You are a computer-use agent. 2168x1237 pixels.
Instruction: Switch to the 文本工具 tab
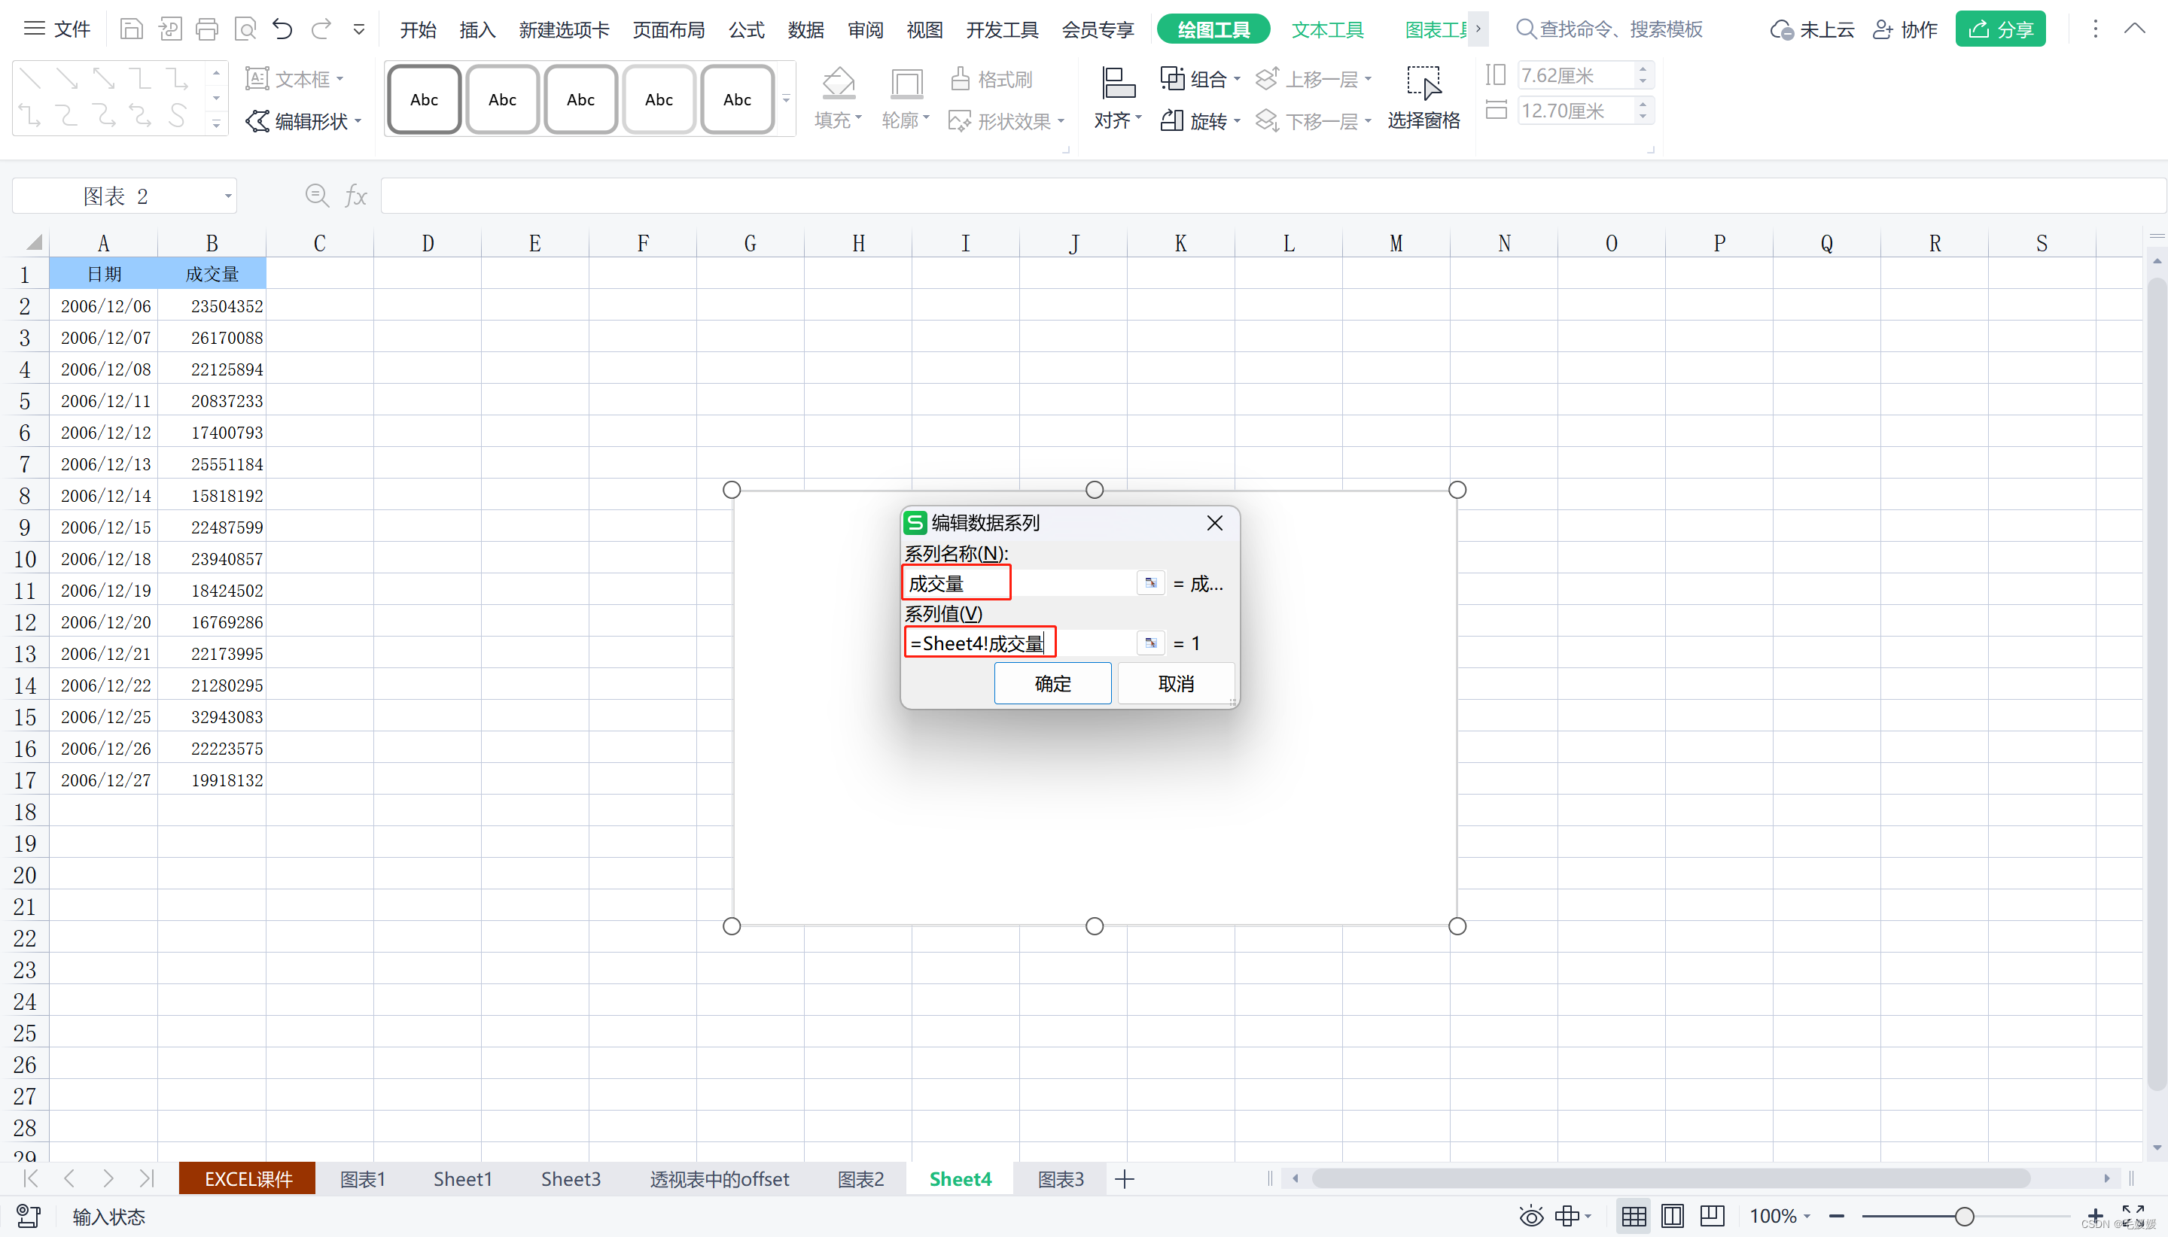(1327, 30)
